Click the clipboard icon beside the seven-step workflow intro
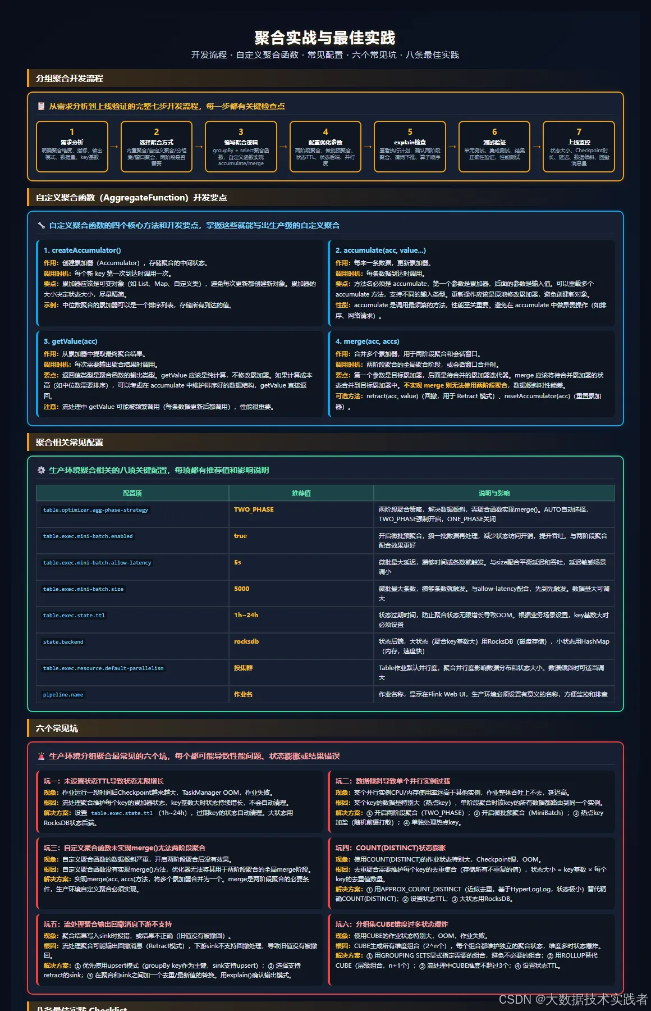Screen dimensions: 651x1011 pyautogui.click(x=41, y=106)
